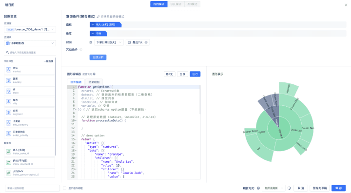This screenshot has height=193, width=351.
Task: Click the add icon next to 其他条件
Action: [81, 50]
